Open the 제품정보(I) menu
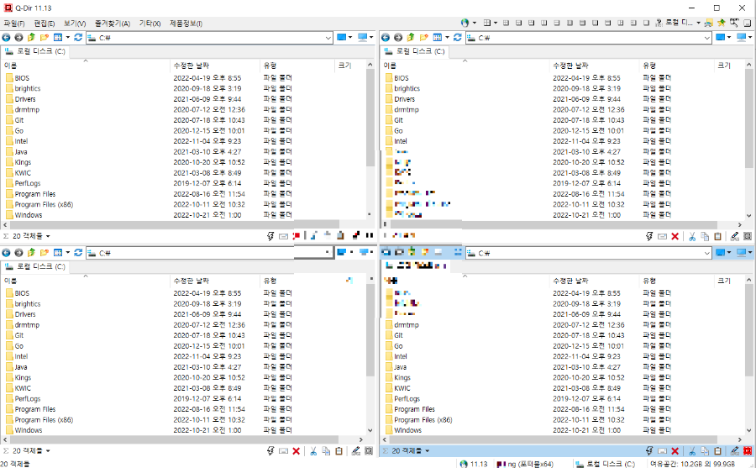Screen dimensions: 756x468 (186, 24)
